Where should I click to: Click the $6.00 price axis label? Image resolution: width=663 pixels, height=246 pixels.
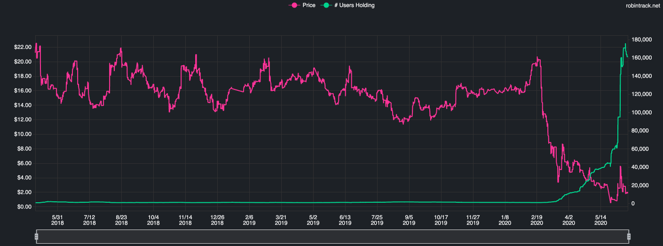24,164
